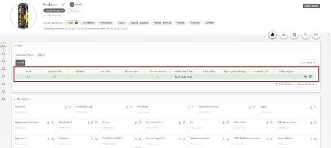Click the A icon of Artikeltext lang
The height and width of the screenshot is (148, 331).
coord(127,107)
